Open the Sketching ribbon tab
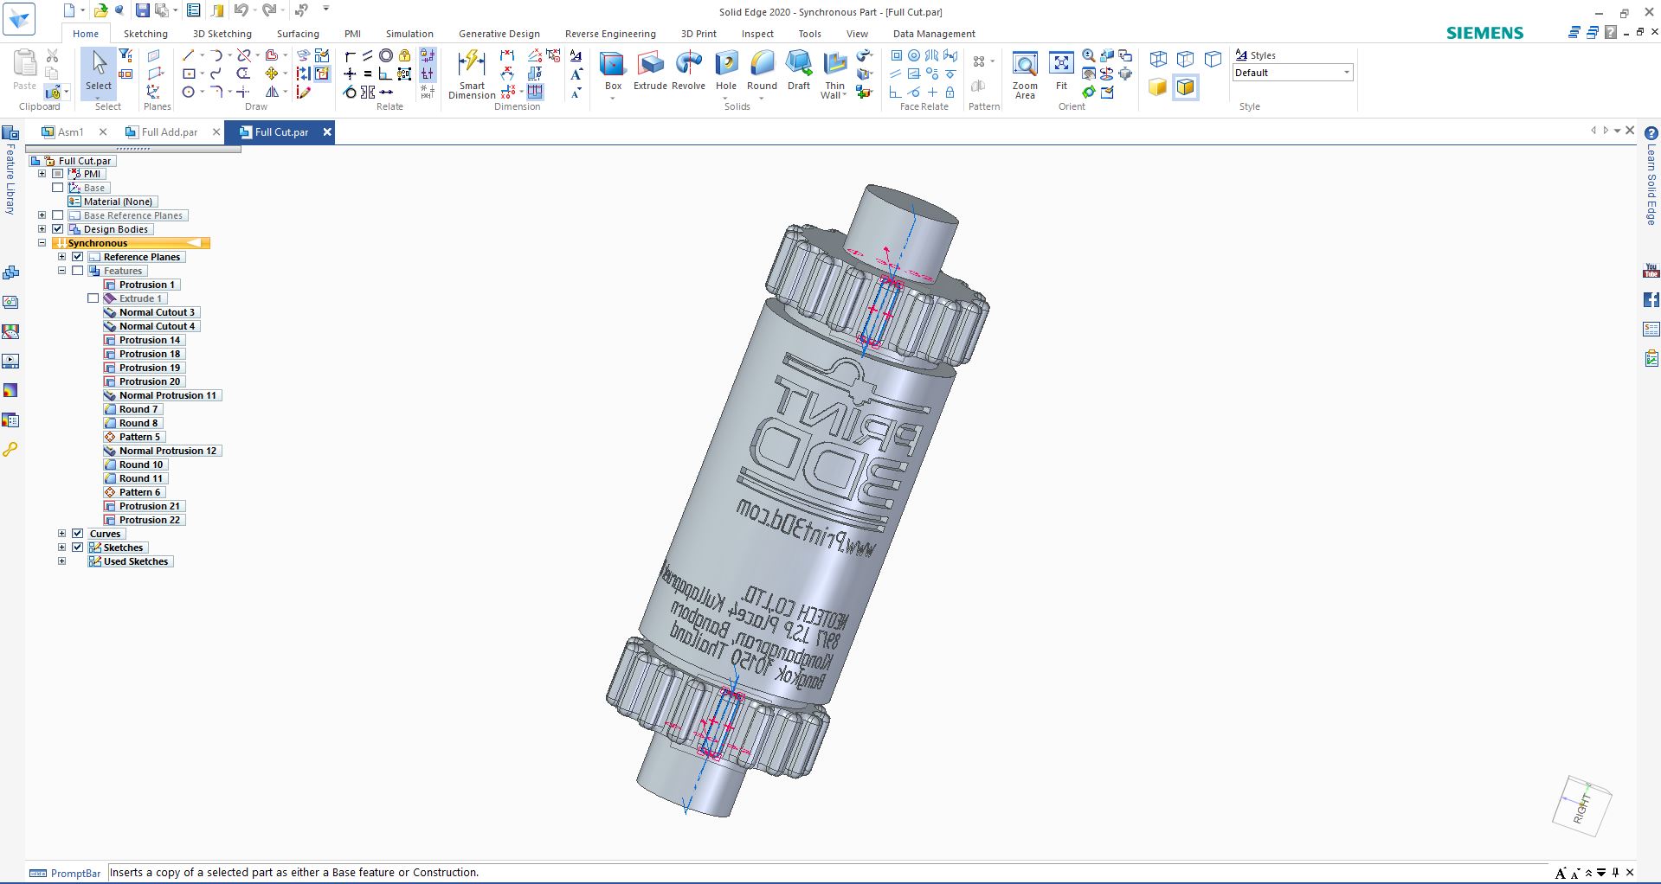The image size is (1661, 884). pyautogui.click(x=145, y=34)
